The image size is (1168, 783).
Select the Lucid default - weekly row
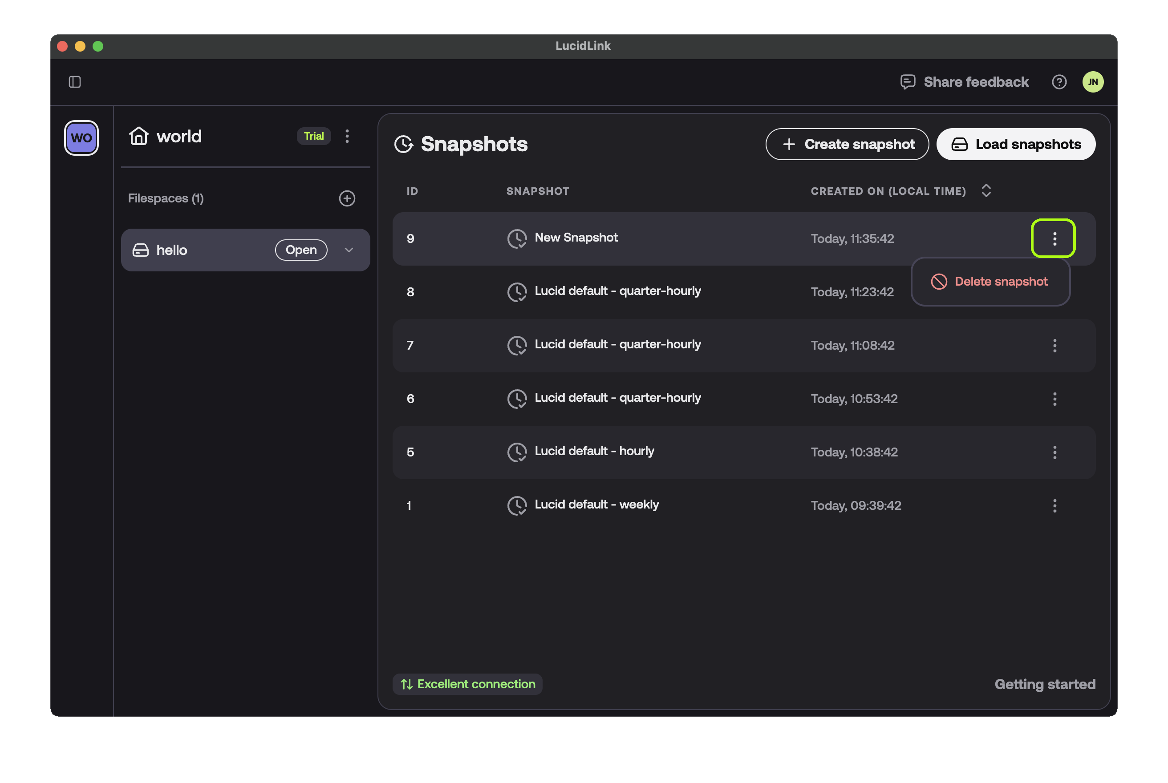744,506
